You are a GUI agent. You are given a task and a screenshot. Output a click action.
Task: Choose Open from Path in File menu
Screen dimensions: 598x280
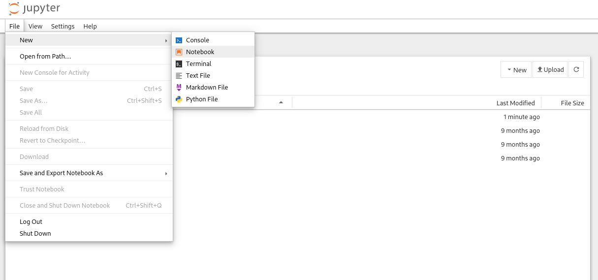pos(45,57)
